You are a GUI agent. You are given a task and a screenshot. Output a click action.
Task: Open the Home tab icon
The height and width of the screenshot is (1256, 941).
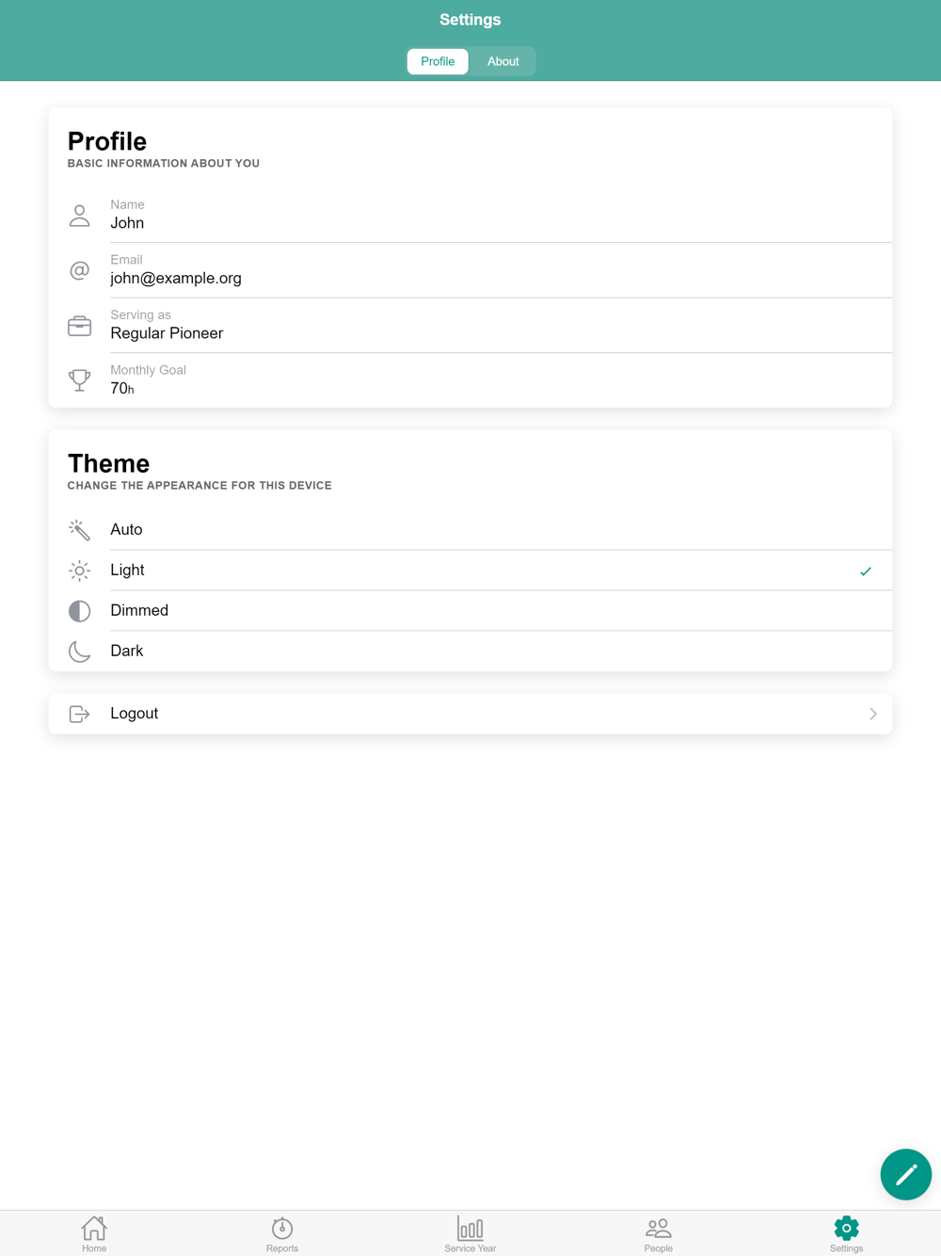tap(94, 1228)
